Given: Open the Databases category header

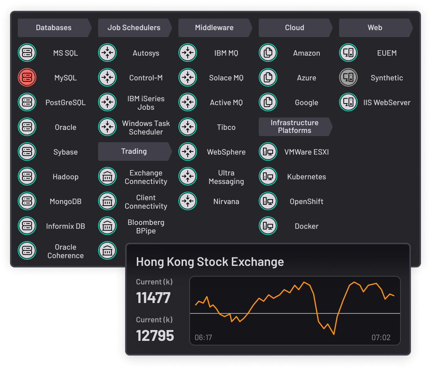Looking at the screenshot, I should (54, 28).
